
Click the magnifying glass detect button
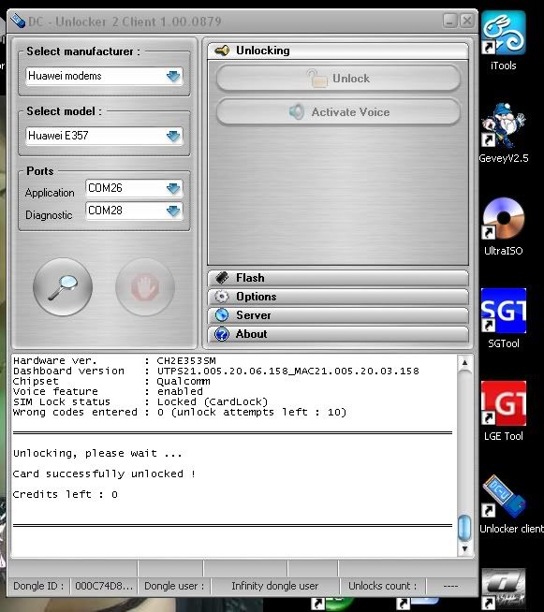[63, 287]
